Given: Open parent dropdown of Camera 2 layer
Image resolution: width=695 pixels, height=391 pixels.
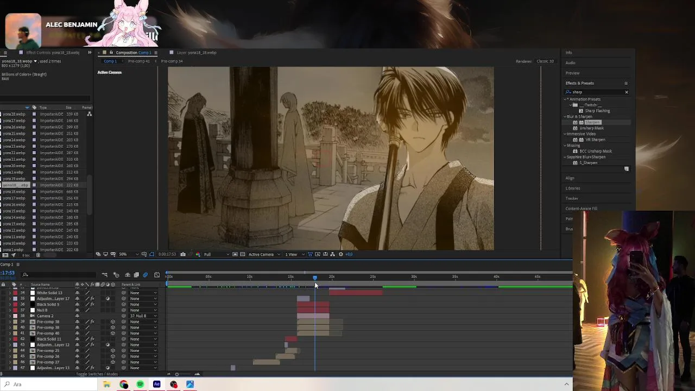Looking at the screenshot, I should click(143, 316).
